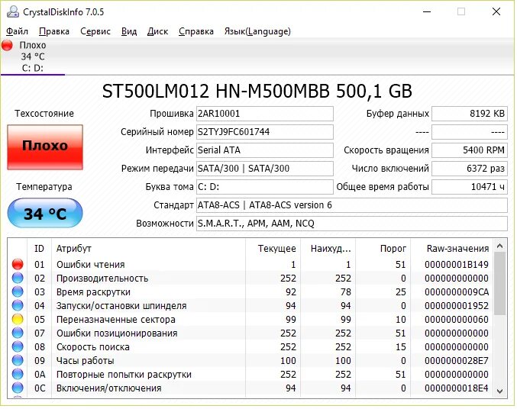517x409 pixels.
Task: Select the Время раскрутки attribute row
Action: tap(250, 291)
